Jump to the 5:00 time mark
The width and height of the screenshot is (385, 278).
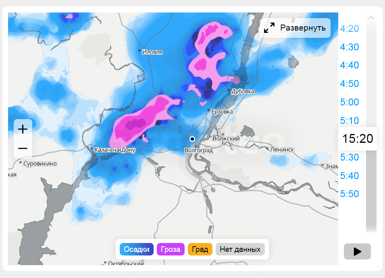point(350,102)
